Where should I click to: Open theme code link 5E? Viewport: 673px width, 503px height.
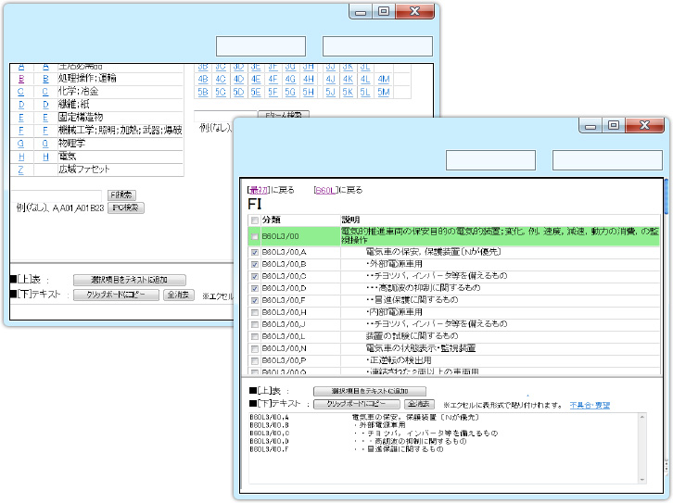click(x=256, y=93)
